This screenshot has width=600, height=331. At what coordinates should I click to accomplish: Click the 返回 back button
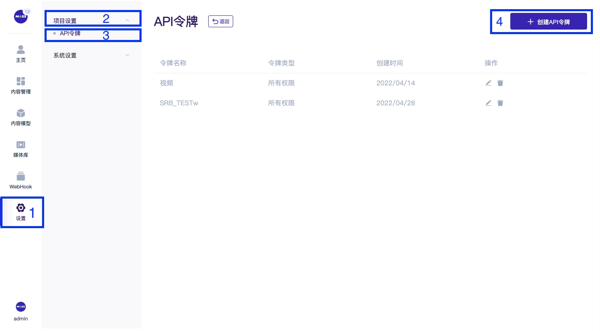pos(221,22)
